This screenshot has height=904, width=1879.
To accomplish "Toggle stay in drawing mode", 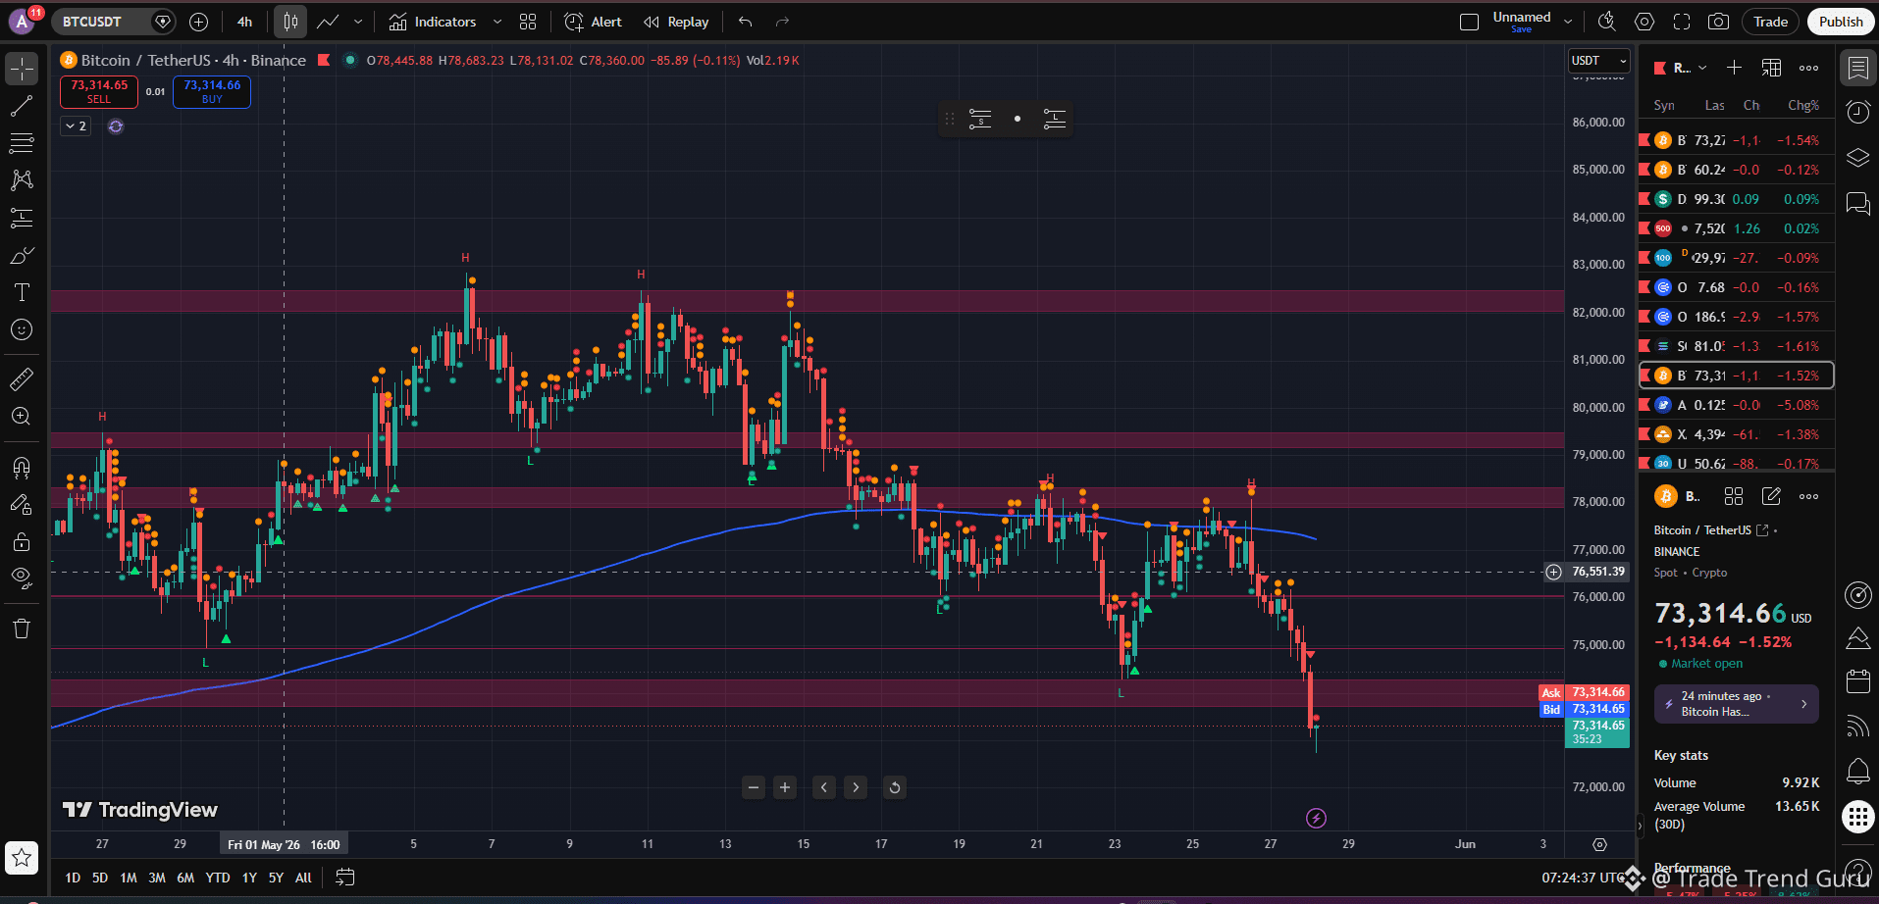I will point(22,504).
